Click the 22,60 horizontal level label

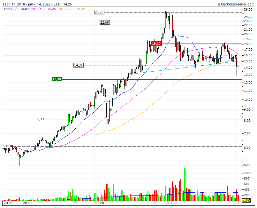[x=105, y=23]
